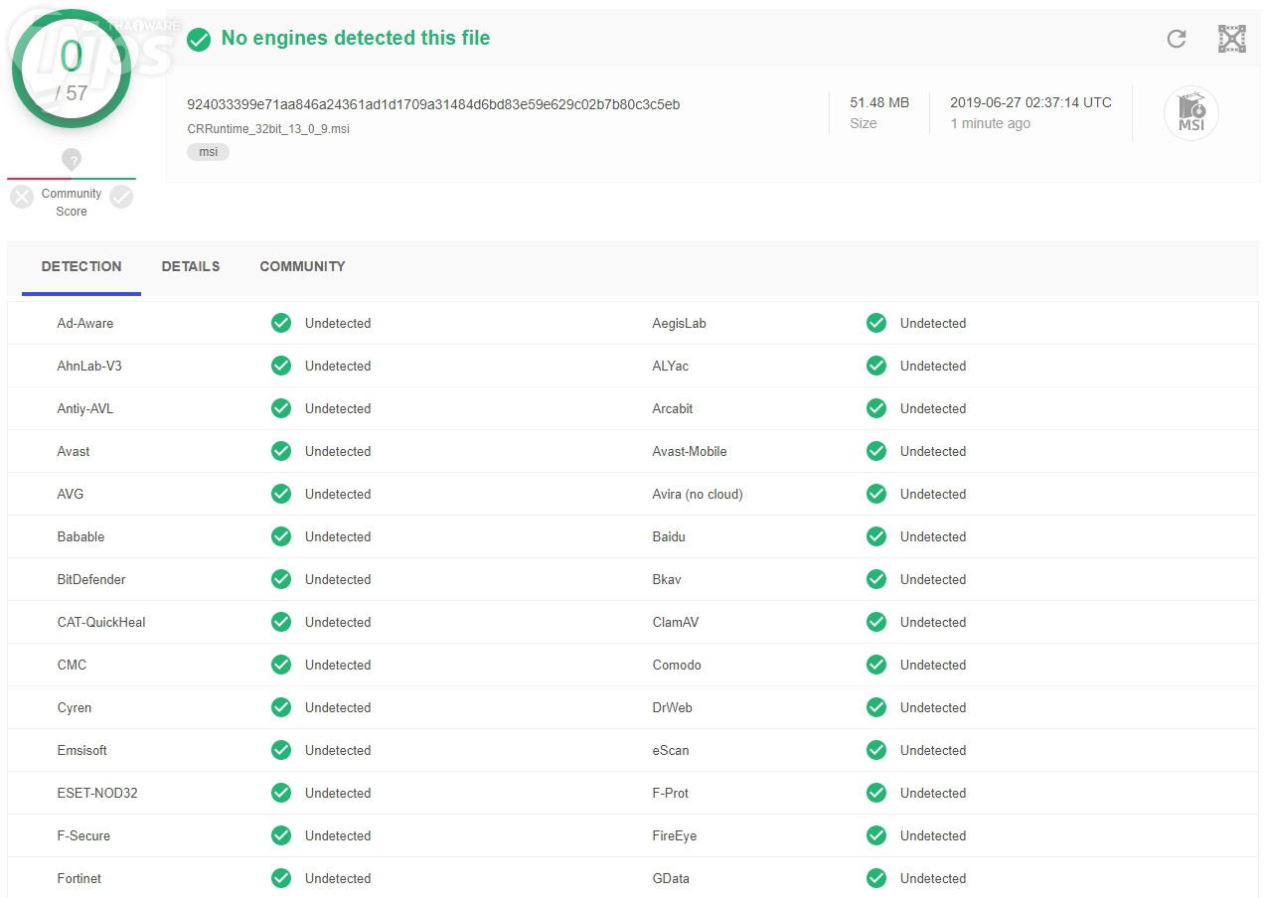Screen dimensions: 1264x898
Task: Click the CRRuntime_32bit_13_0_9.msi file name
Action: 268,129
